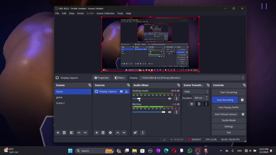Viewport: 276px width, 155px height.
Task: Open advanced audio properties gears icon
Action: click(135, 133)
